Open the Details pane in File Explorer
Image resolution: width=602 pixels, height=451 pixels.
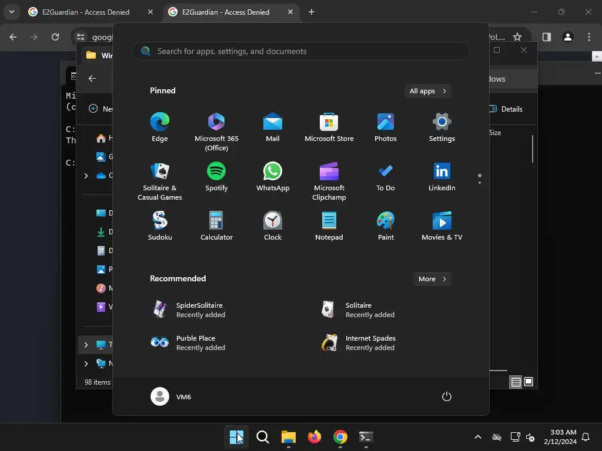point(506,109)
